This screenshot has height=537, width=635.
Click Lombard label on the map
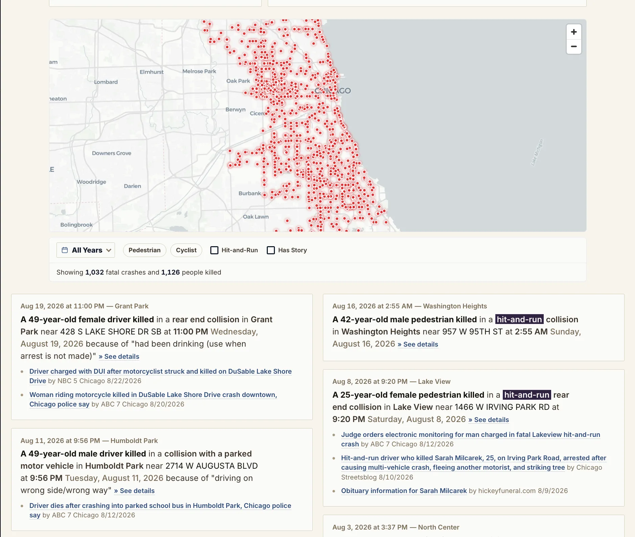(x=106, y=82)
